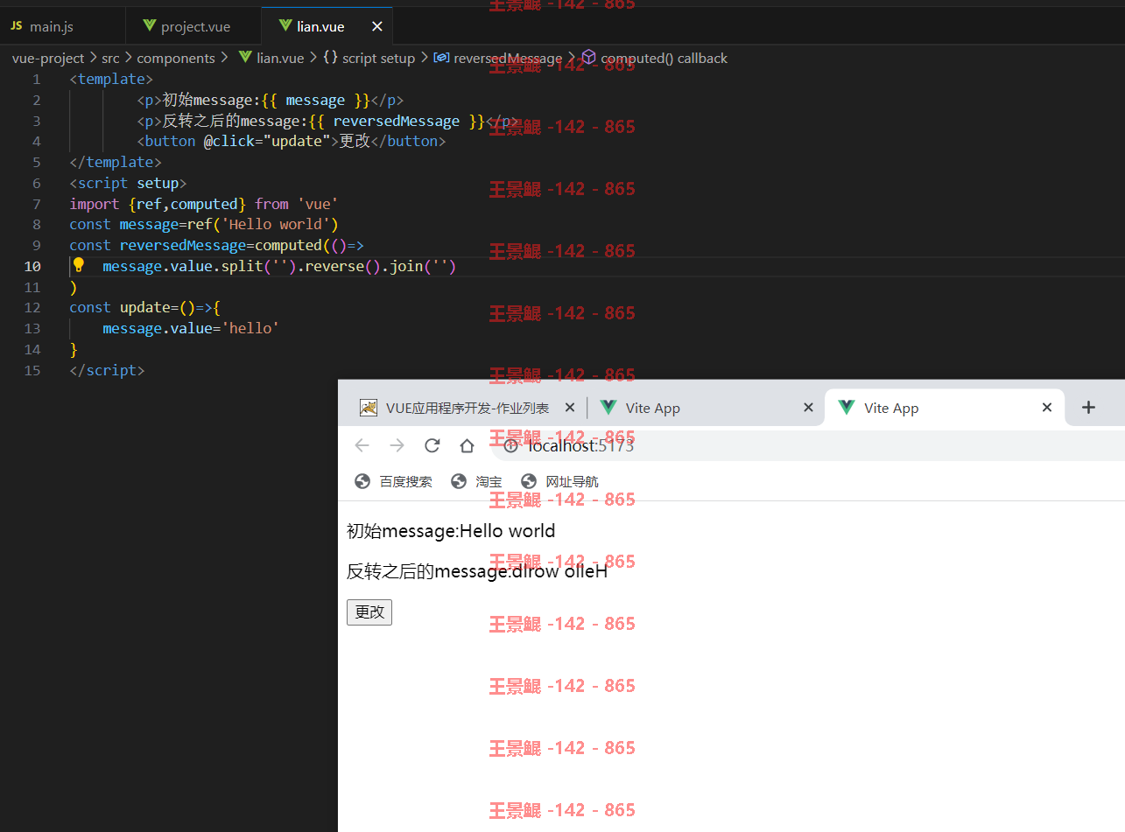The height and width of the screenshot is (832, 1125).
Task: Click the cube icon before computed() callback
Action: [x=589, y=58]
